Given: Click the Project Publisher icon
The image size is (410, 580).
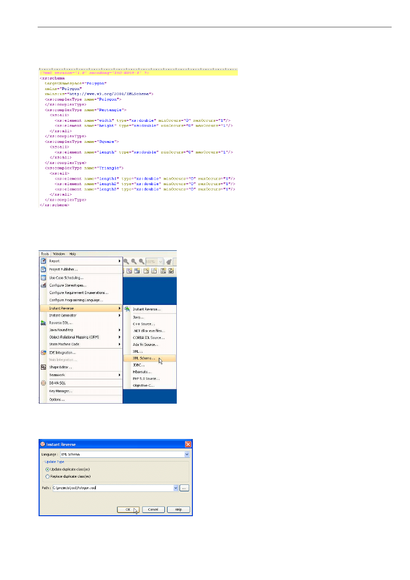Looking at the screenshot, I should pos(43,270).
